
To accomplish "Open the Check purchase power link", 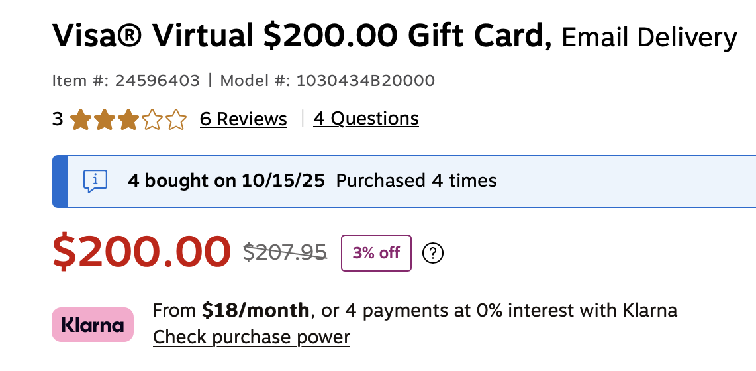I will pos(251,337).
